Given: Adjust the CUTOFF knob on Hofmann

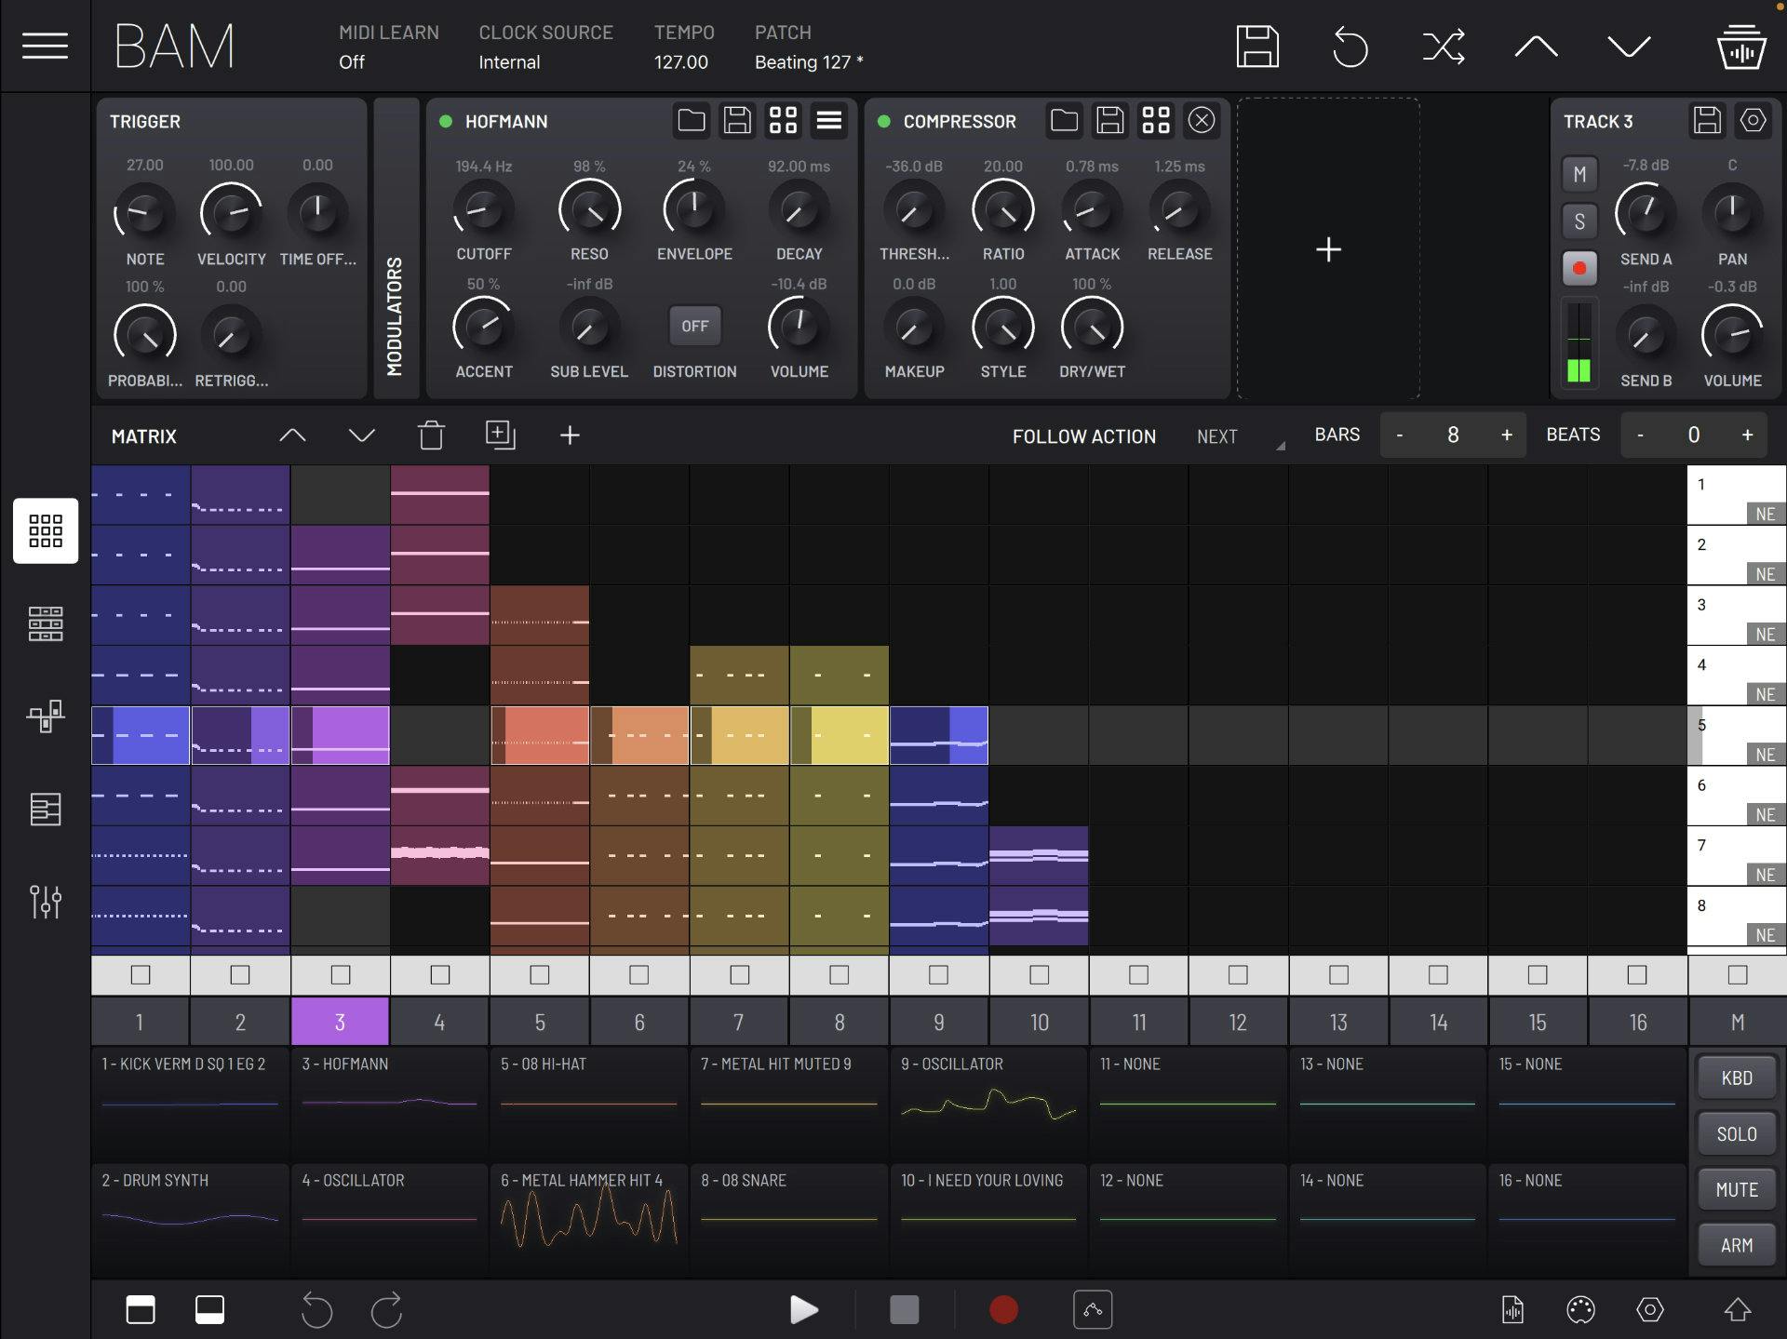Looking at the screenshot, I should point(483,212).
